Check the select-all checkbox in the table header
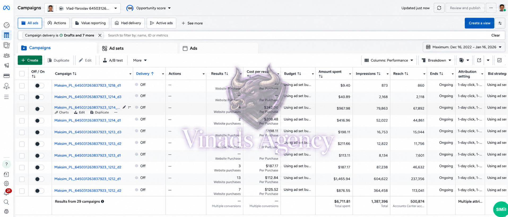Image resolution: width=508 pixels, height=217 pixels. [22, 74]
